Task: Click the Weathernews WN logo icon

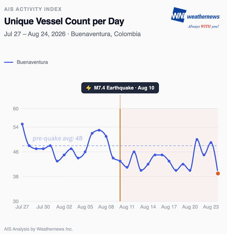Action: click(178, 15)
